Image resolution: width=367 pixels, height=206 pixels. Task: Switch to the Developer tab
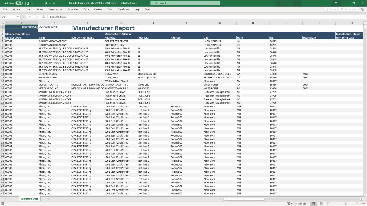click(x=123, y=9)
